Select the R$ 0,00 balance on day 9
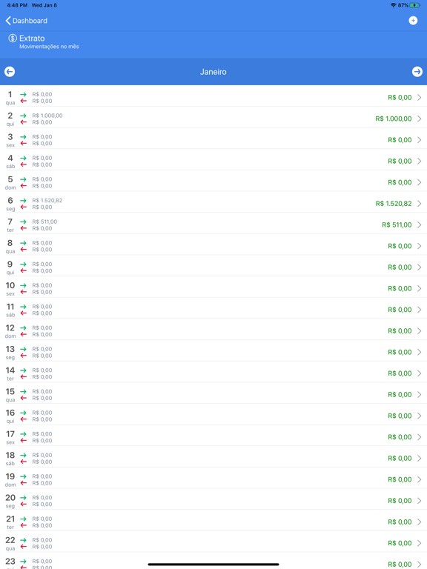427x569 pixels. coord(400,267)
